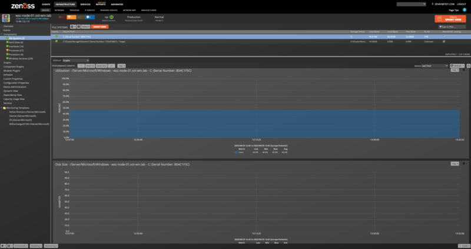Viewport: 471px width, 249px height.
Task: Toggle the Monitored checkbox for the C: file system
Action: tap(444, 36)
